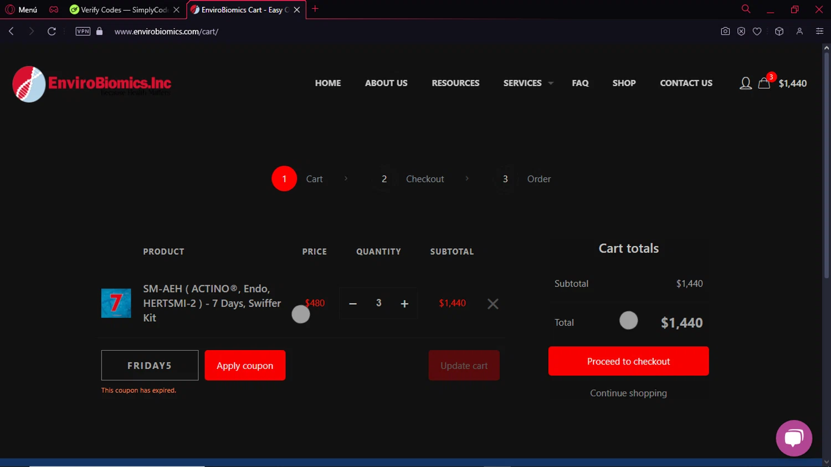Viewport: 831px width, 467px height.
Task: Click the Apply coupon button
Action: (x=245, y=365)
